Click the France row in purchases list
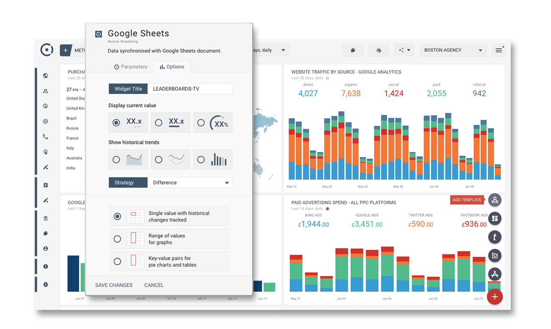 72,138
